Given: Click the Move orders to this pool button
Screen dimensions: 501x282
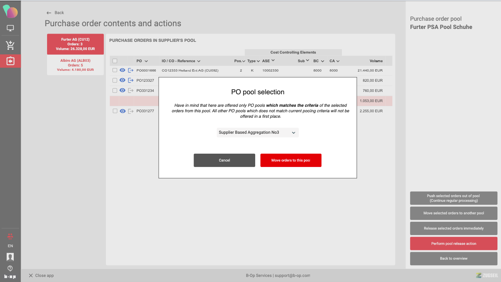Looking at the screenshot, I should click(290, 160).
